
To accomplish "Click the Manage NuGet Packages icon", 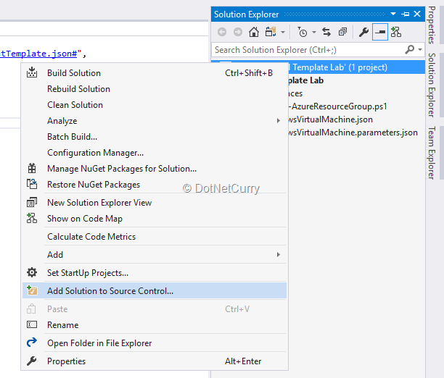I will coord(32,168).
